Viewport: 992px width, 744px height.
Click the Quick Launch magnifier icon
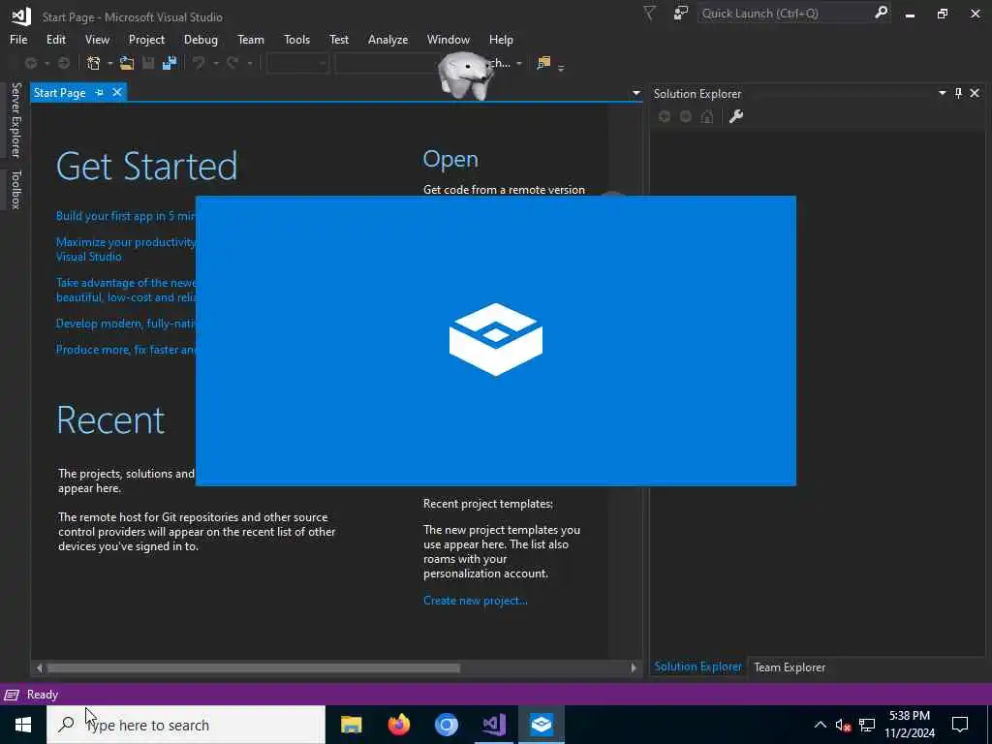[x=881, y=13]
